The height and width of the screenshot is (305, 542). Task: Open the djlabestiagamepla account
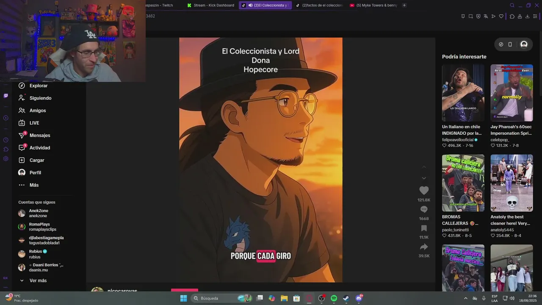pos(41,240)
